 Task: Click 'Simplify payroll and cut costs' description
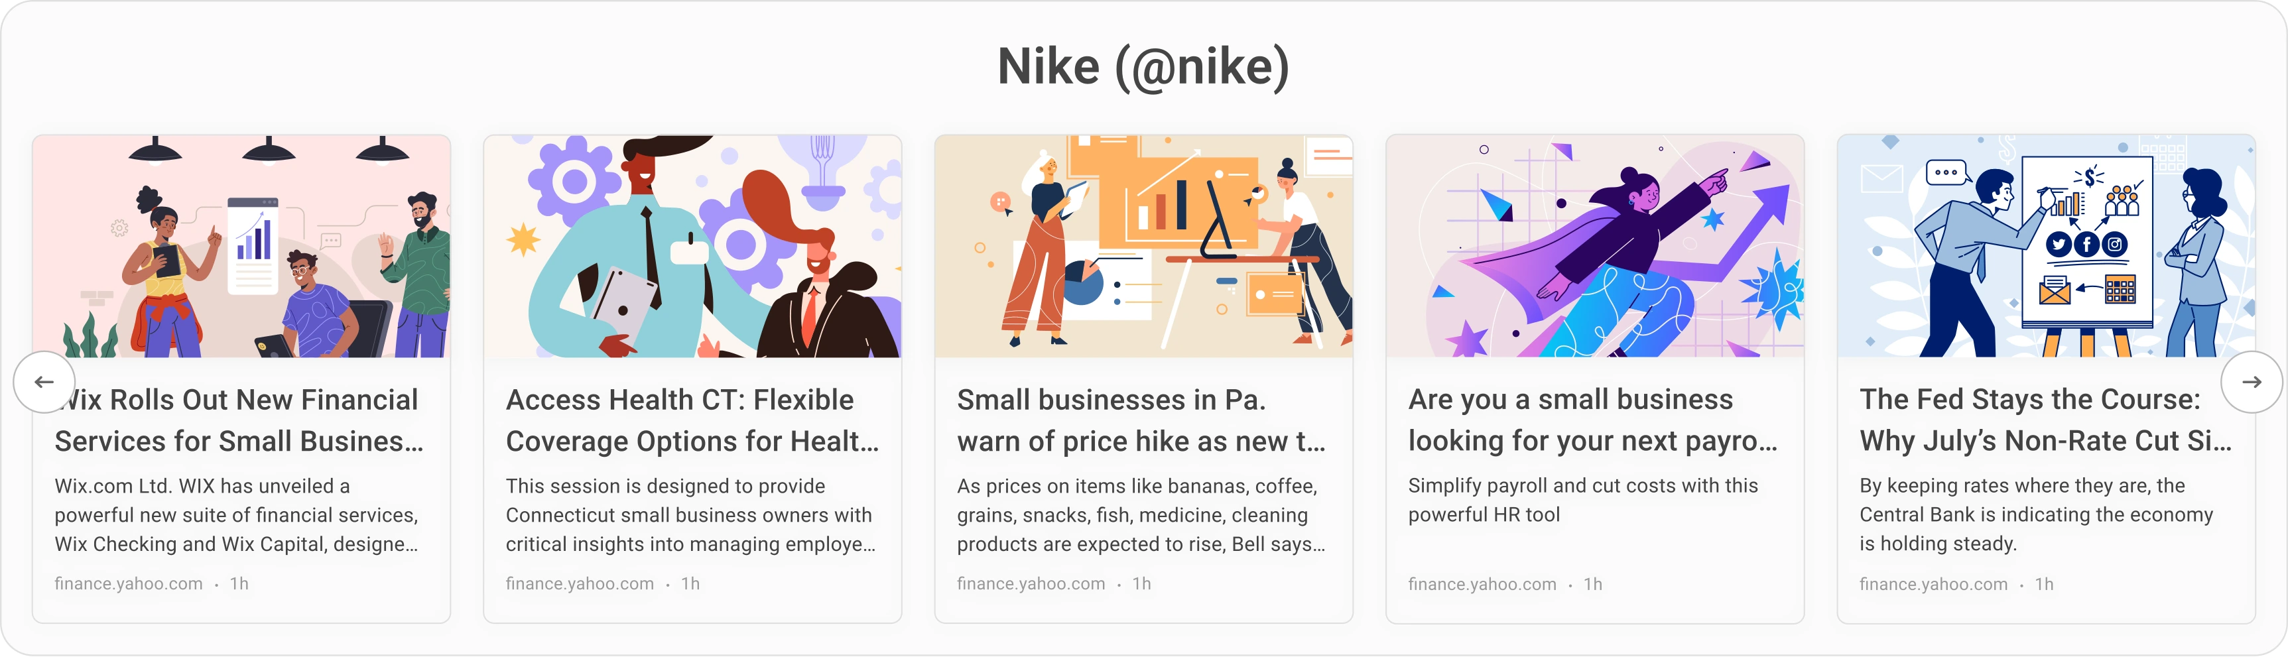(x=1583, y=500)
